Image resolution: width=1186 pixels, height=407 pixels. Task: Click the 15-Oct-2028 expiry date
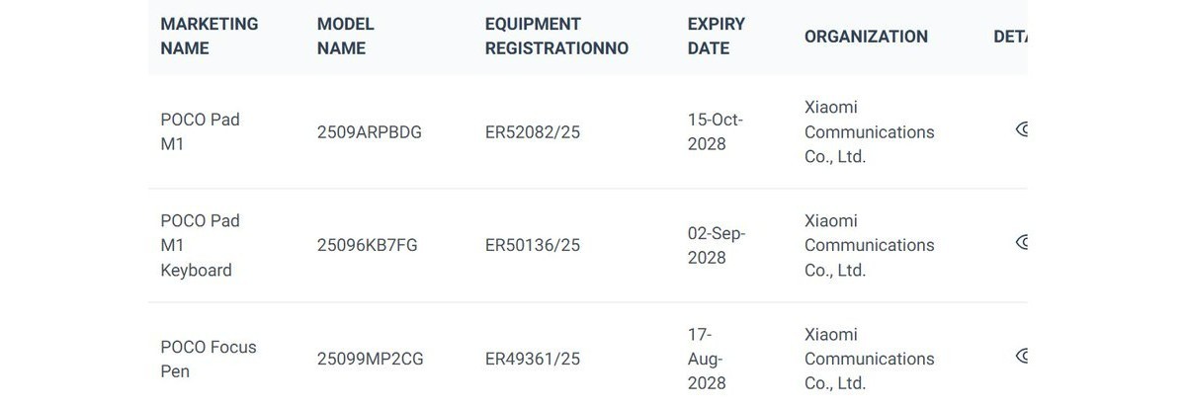point(715,132)
